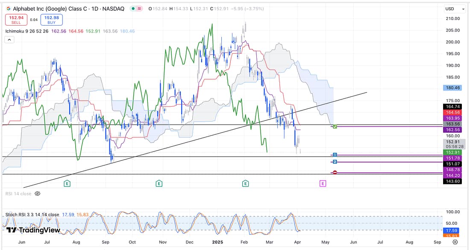Click the pink approximate-data indicator icon
470x250 pixels.
pos(141,9)
